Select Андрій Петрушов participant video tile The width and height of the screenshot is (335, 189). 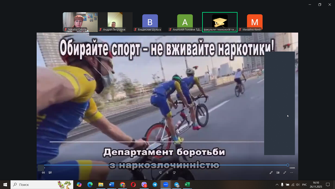coord(115,22)
